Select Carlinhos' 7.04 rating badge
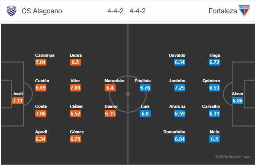Image resolution: width=256 pixels, height=165 pixels. click(x=41, y=62)
